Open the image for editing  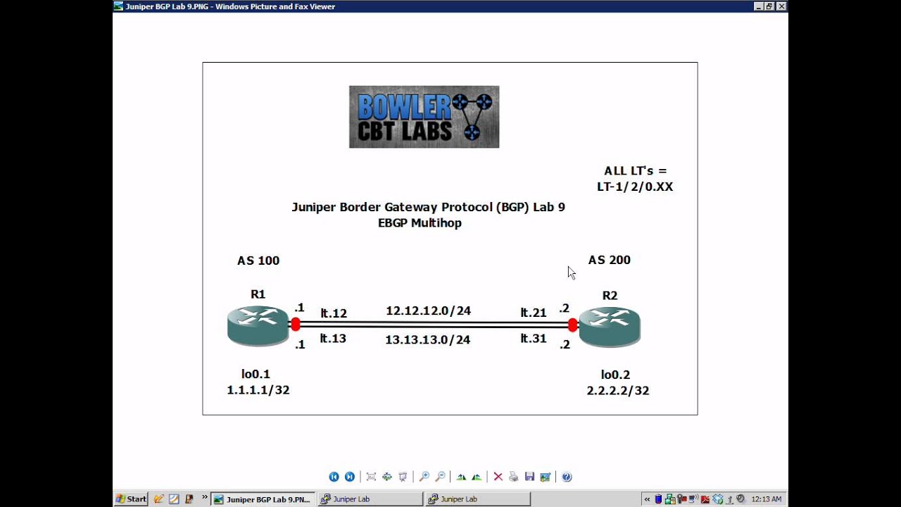click(x=545, y=477)
